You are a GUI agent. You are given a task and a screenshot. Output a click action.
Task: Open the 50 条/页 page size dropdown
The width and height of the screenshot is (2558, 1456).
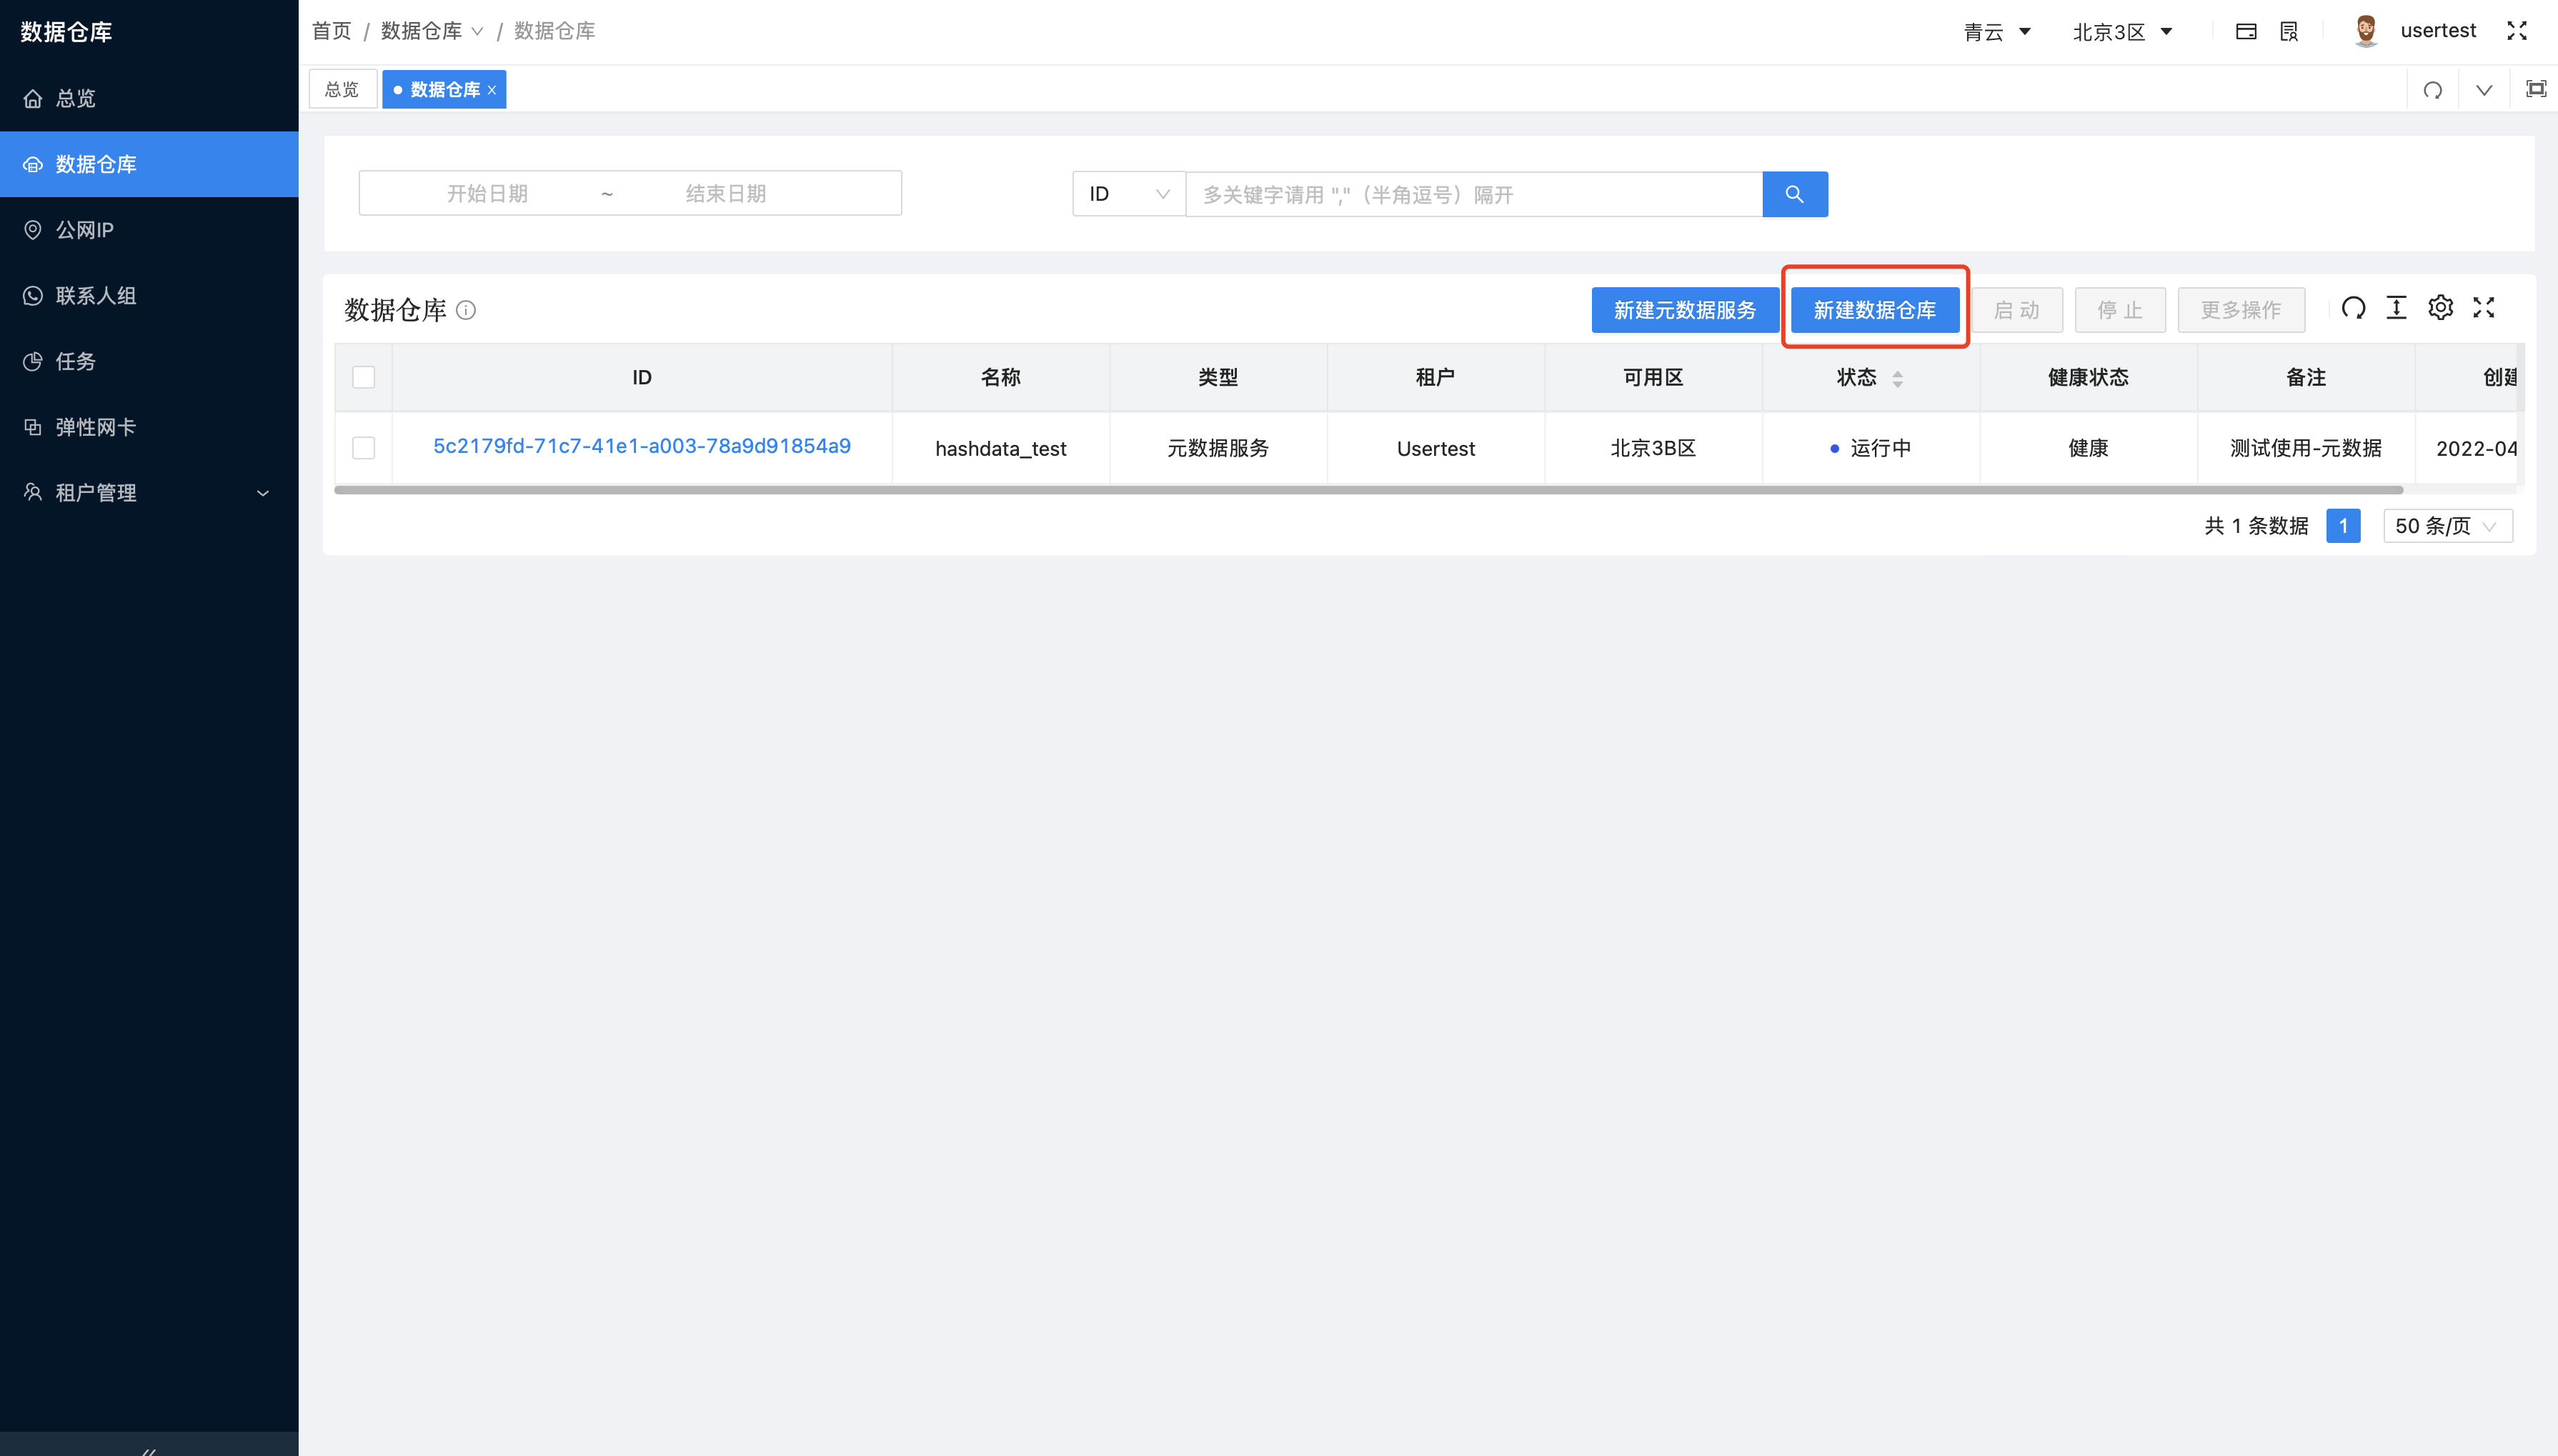point(2447,525)
